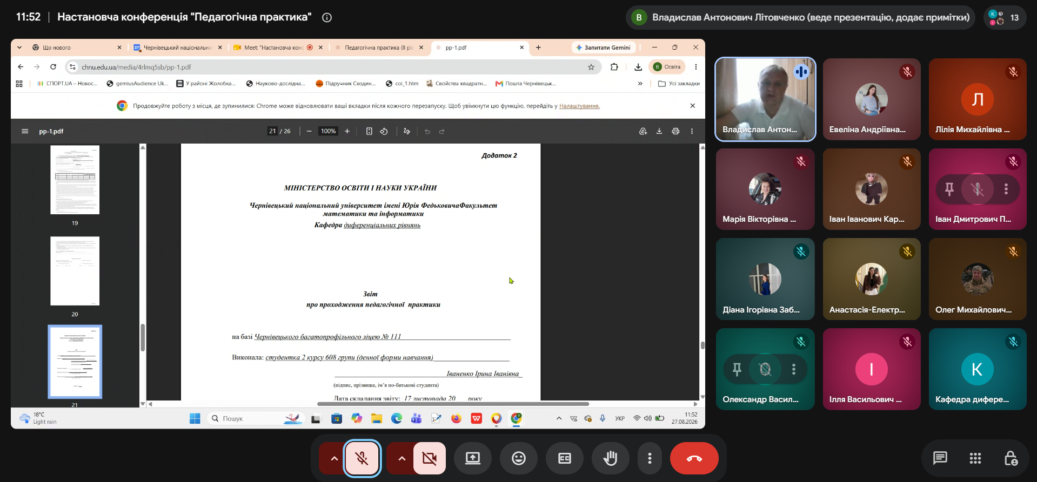Download the PDF file

click(659, 131)
